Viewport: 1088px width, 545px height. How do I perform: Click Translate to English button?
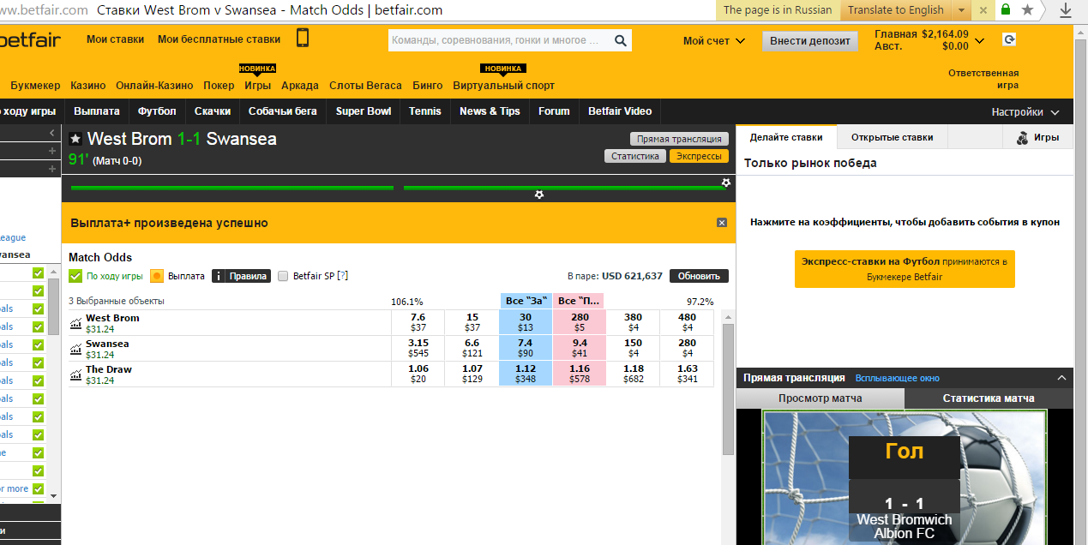point(896,10)
